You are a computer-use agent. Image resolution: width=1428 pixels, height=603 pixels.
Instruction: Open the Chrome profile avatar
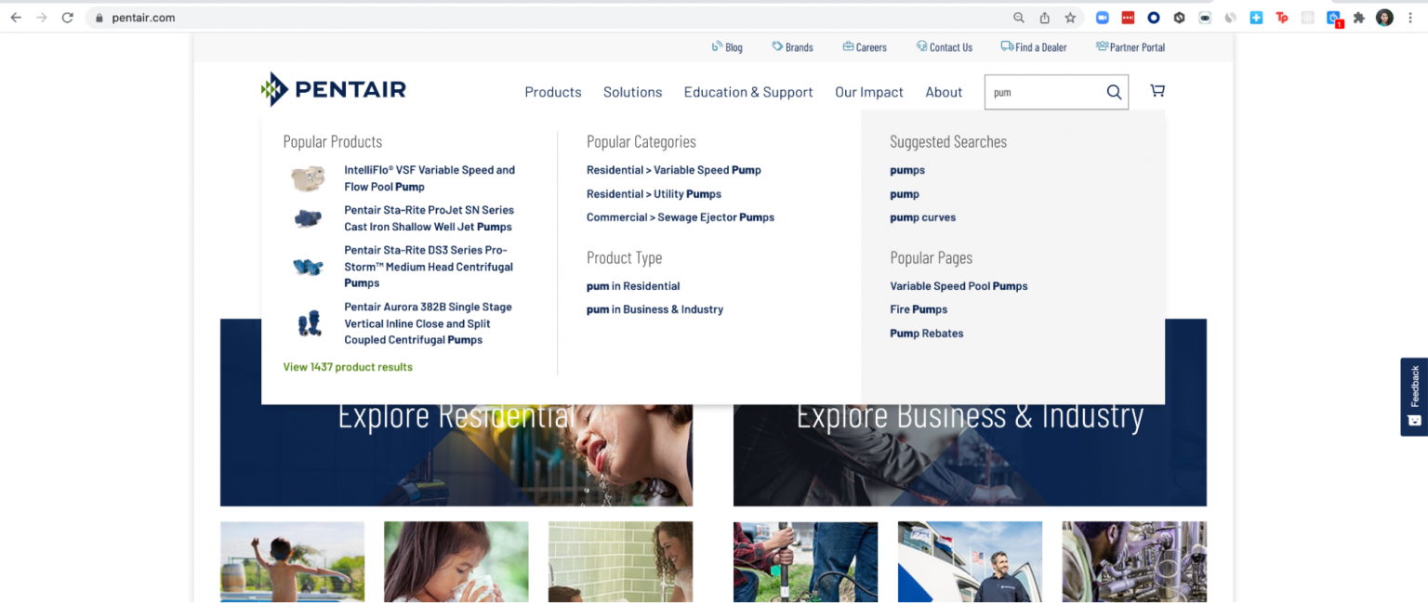click(1384, 18)
